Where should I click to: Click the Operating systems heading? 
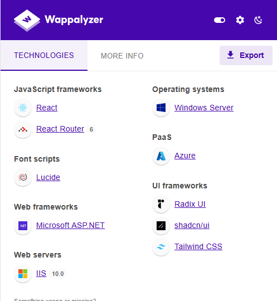tap(188, 89)
